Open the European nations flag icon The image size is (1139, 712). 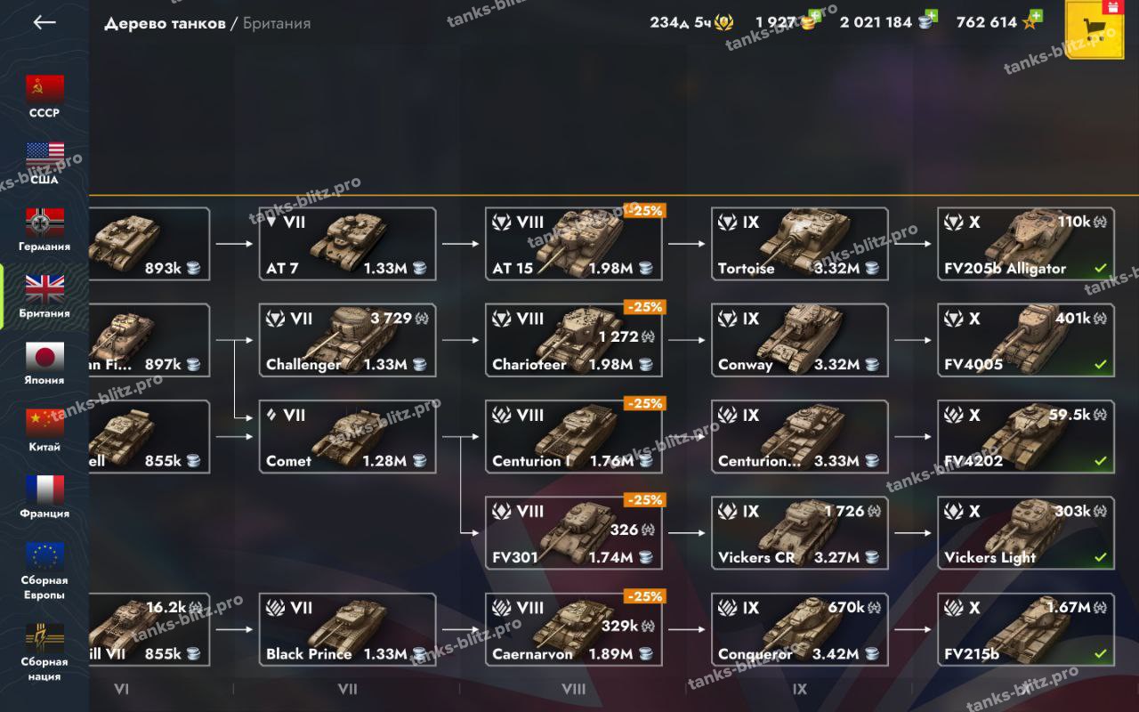[44, 556]
